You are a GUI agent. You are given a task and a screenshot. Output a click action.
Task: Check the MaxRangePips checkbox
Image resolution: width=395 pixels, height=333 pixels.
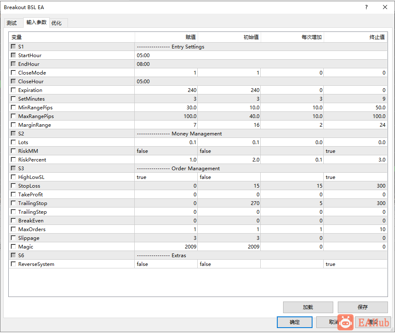(13, 116)
